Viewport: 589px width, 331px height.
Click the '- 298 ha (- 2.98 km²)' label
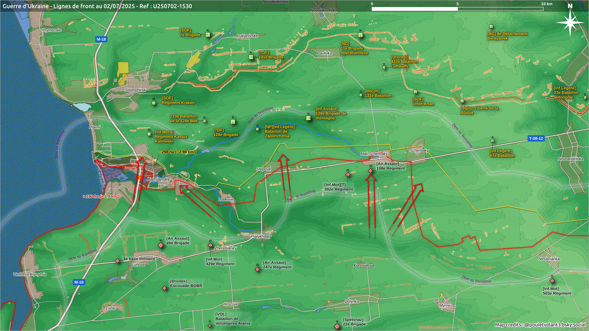(178, 152)
